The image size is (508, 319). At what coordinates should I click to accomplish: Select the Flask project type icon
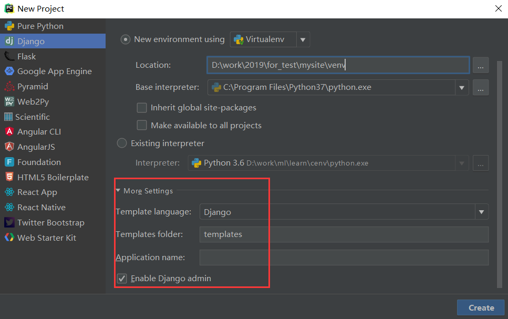9,56
